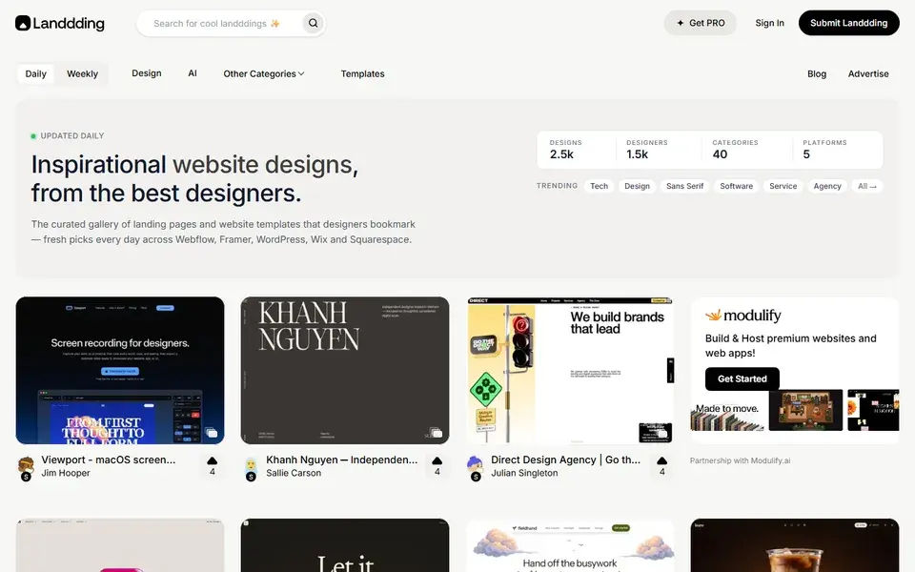Open All trending tags
The image size is (915, 572).
pyautogui.click(x=867, y=186)
